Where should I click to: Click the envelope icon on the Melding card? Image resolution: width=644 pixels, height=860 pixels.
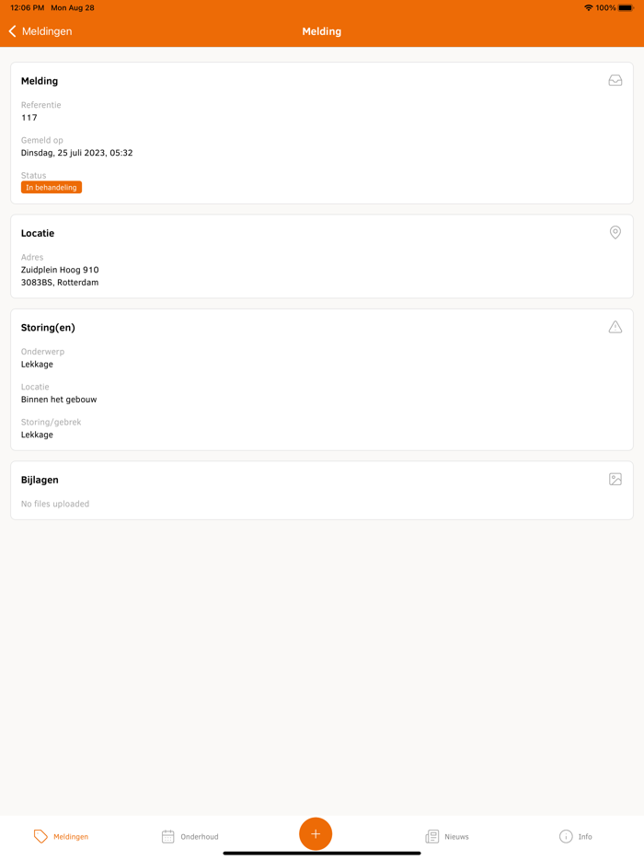(615, 80)
